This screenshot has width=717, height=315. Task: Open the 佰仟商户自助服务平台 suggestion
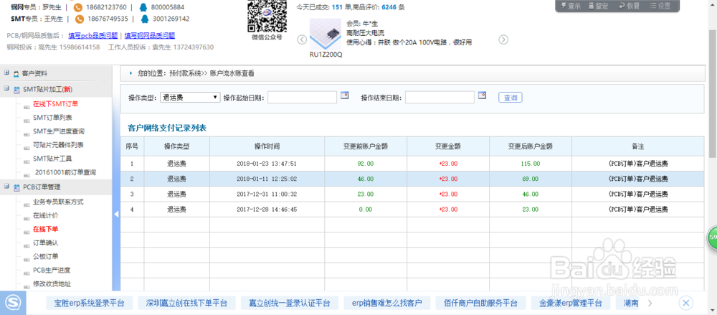point(480,303)
